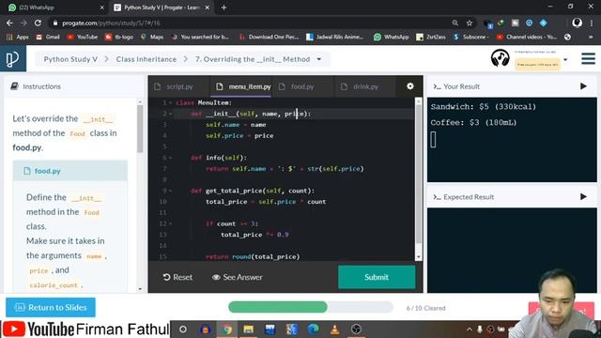Open Subscene bookmark

pyautogui.click(x=471, y=37)
